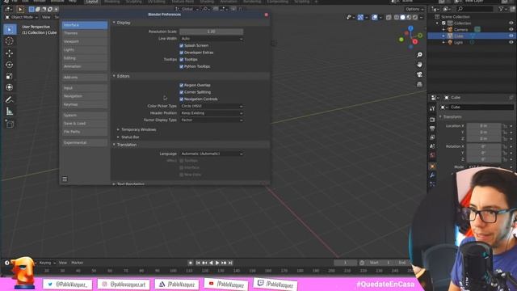Open the Keymap preferences tab
Viewport: 517px width, 291px height.
[84, 104]
